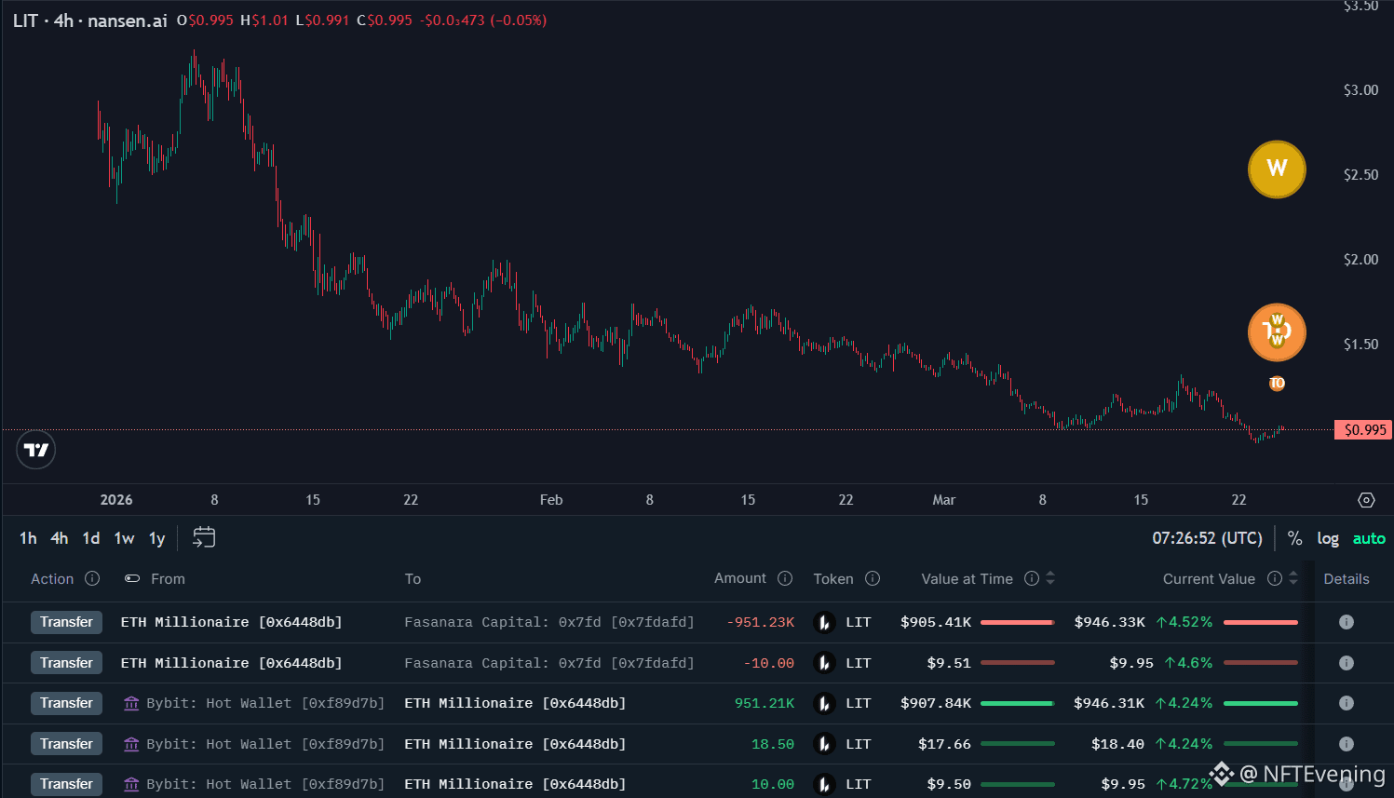This screenshot has height=798, width=1394.
Task: Click the Mar label on the date axis
Action: (944, 500)
